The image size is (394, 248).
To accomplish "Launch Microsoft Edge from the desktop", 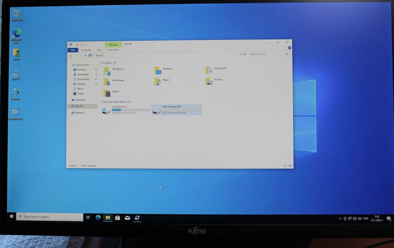I will (17, 36).
